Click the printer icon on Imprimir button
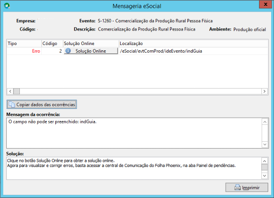This screenshot has width=274, height=198. coord(238,187)
